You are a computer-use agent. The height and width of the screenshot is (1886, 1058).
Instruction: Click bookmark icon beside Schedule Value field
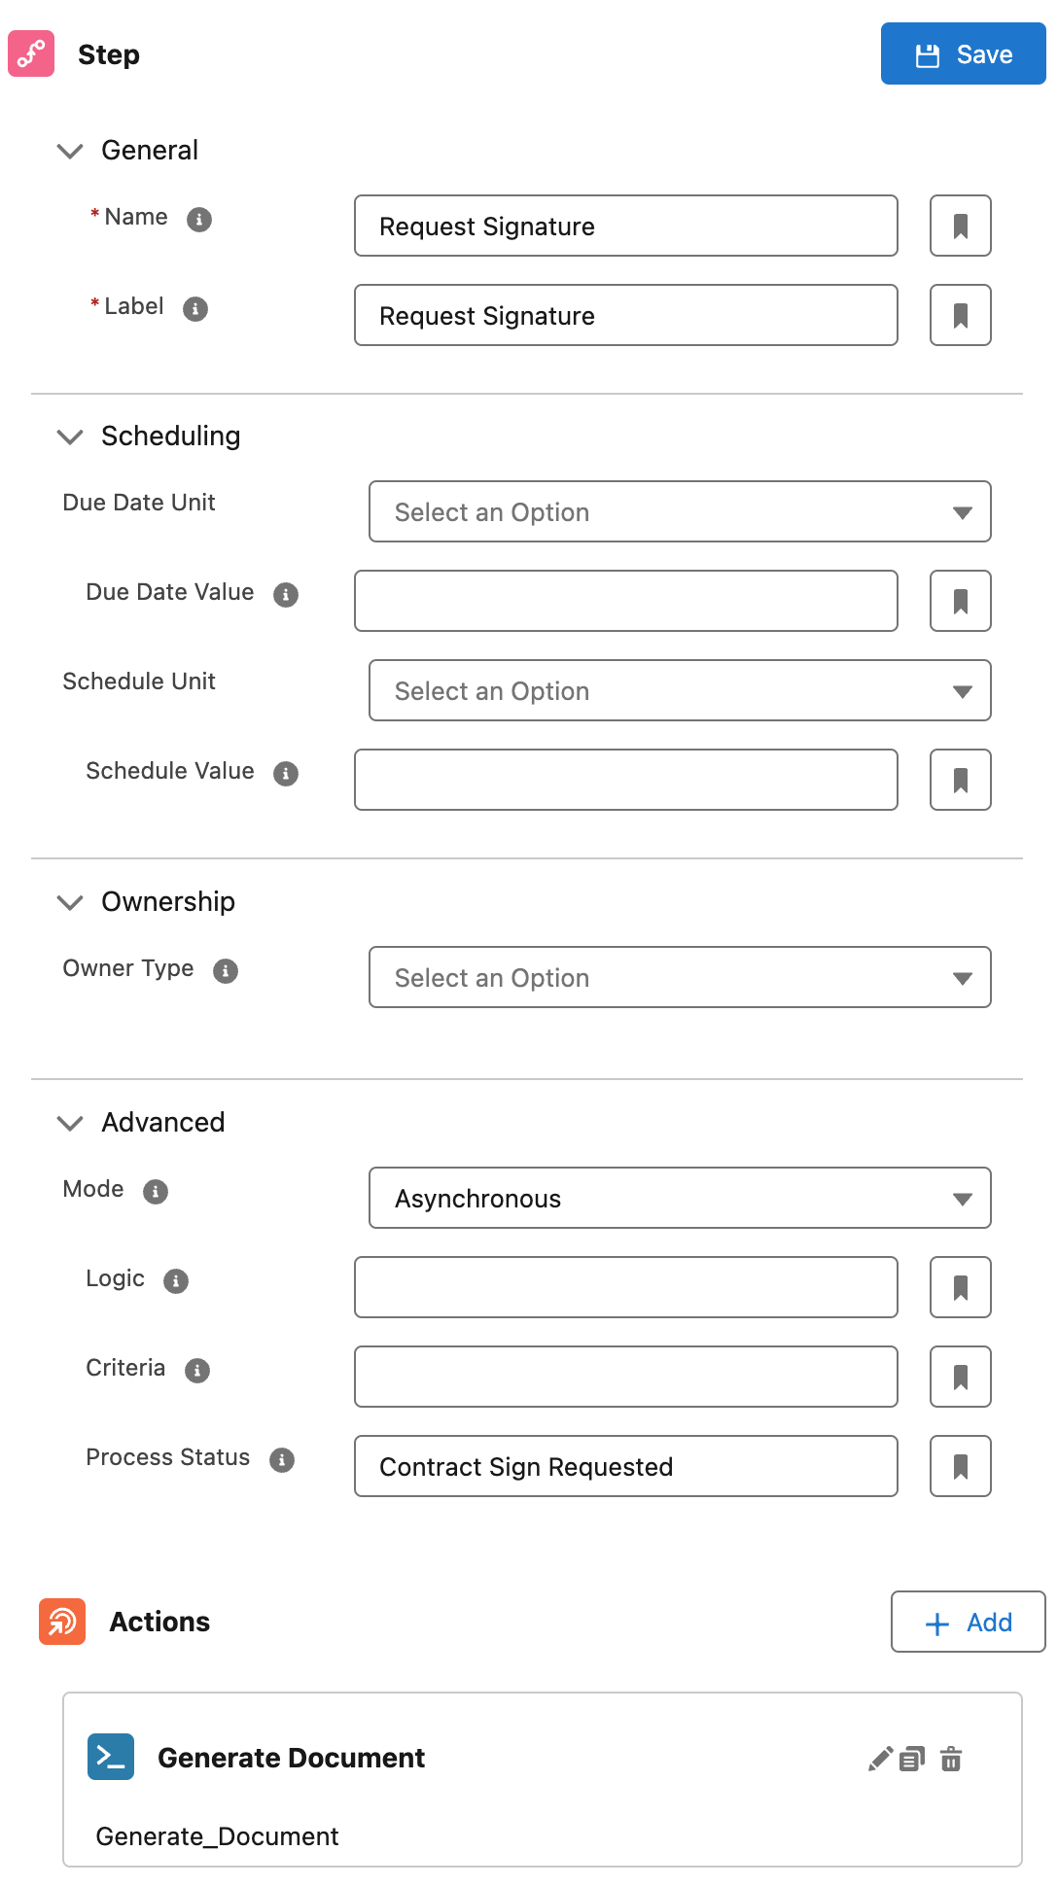[961, 780]
